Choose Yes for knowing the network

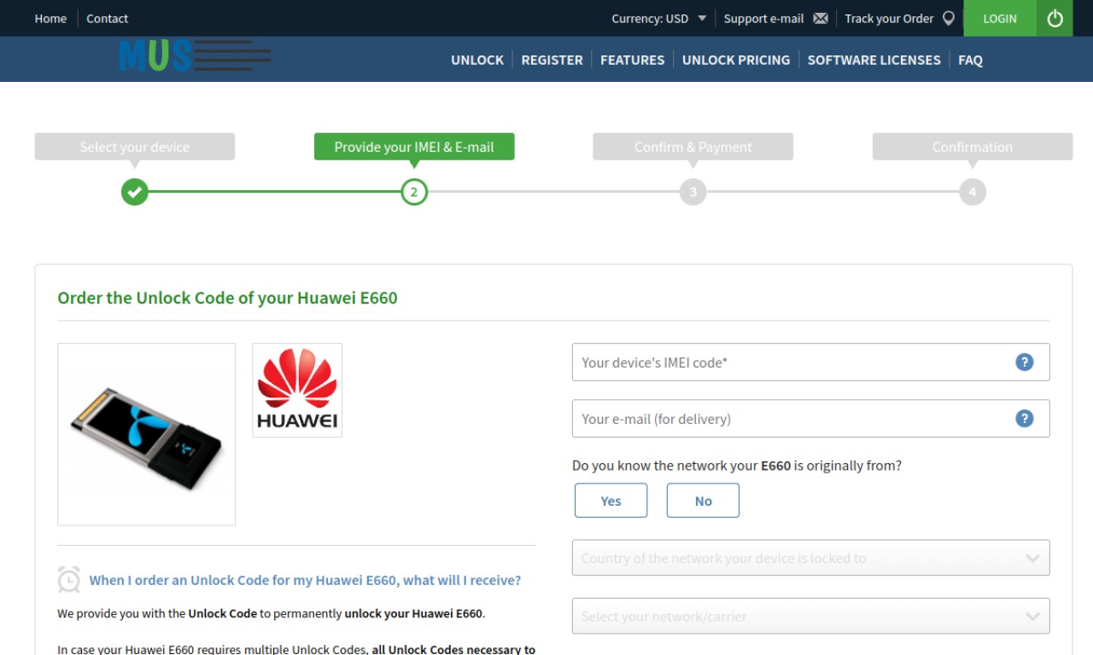click(x=611, y=501)
